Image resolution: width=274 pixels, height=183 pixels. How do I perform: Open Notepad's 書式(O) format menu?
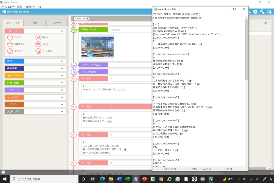point(177,14)
